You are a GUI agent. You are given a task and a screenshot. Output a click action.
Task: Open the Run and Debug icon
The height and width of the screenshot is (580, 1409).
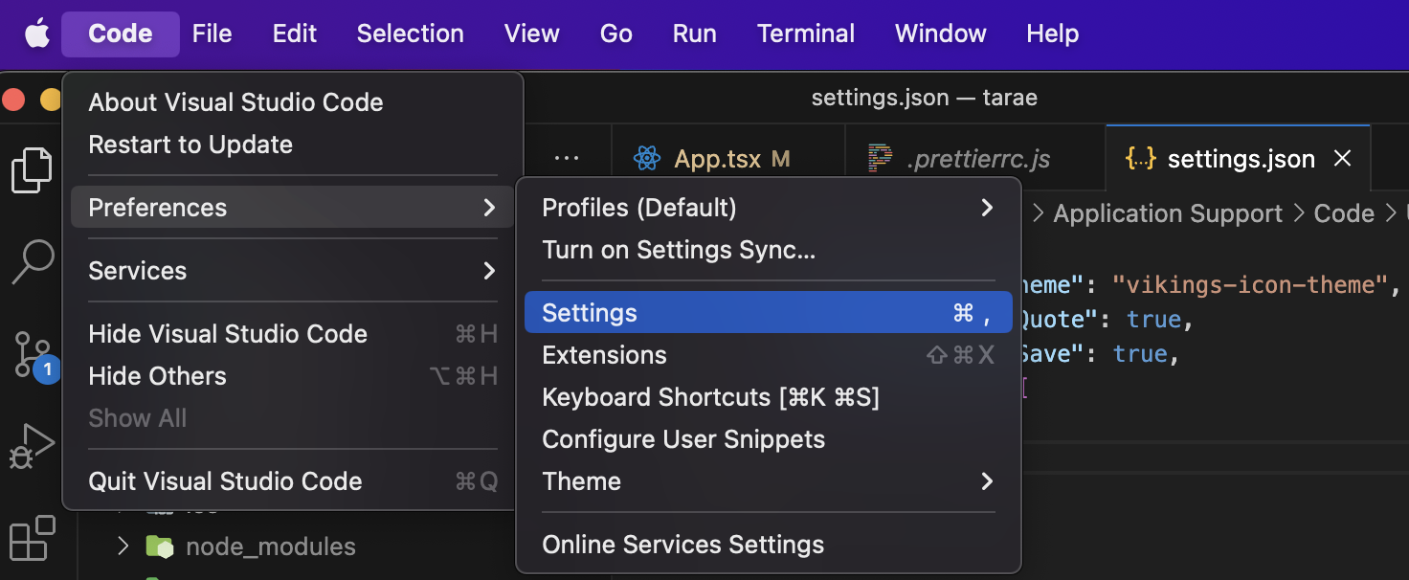(32, 444)
